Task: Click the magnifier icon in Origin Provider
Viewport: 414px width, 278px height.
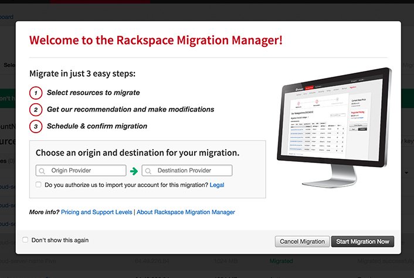Action: (x=42, y=171)
